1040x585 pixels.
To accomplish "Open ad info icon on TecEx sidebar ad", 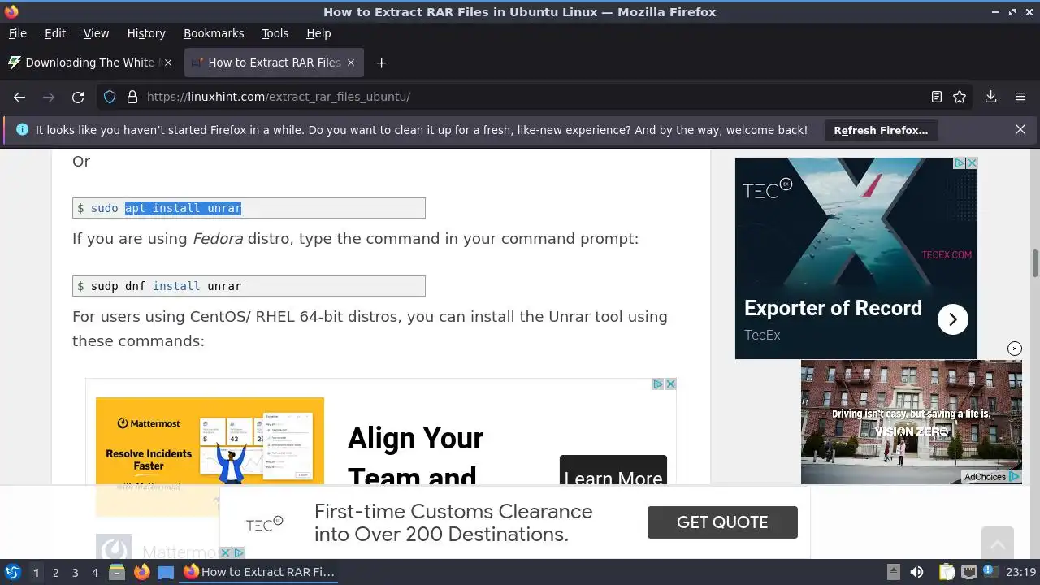I will [960, 163].
